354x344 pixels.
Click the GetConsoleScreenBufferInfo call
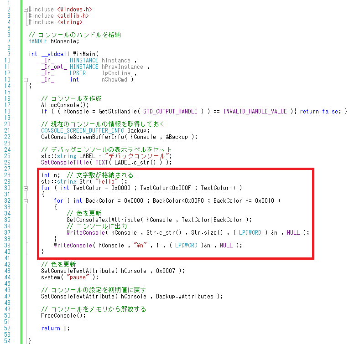click(83, 137)
